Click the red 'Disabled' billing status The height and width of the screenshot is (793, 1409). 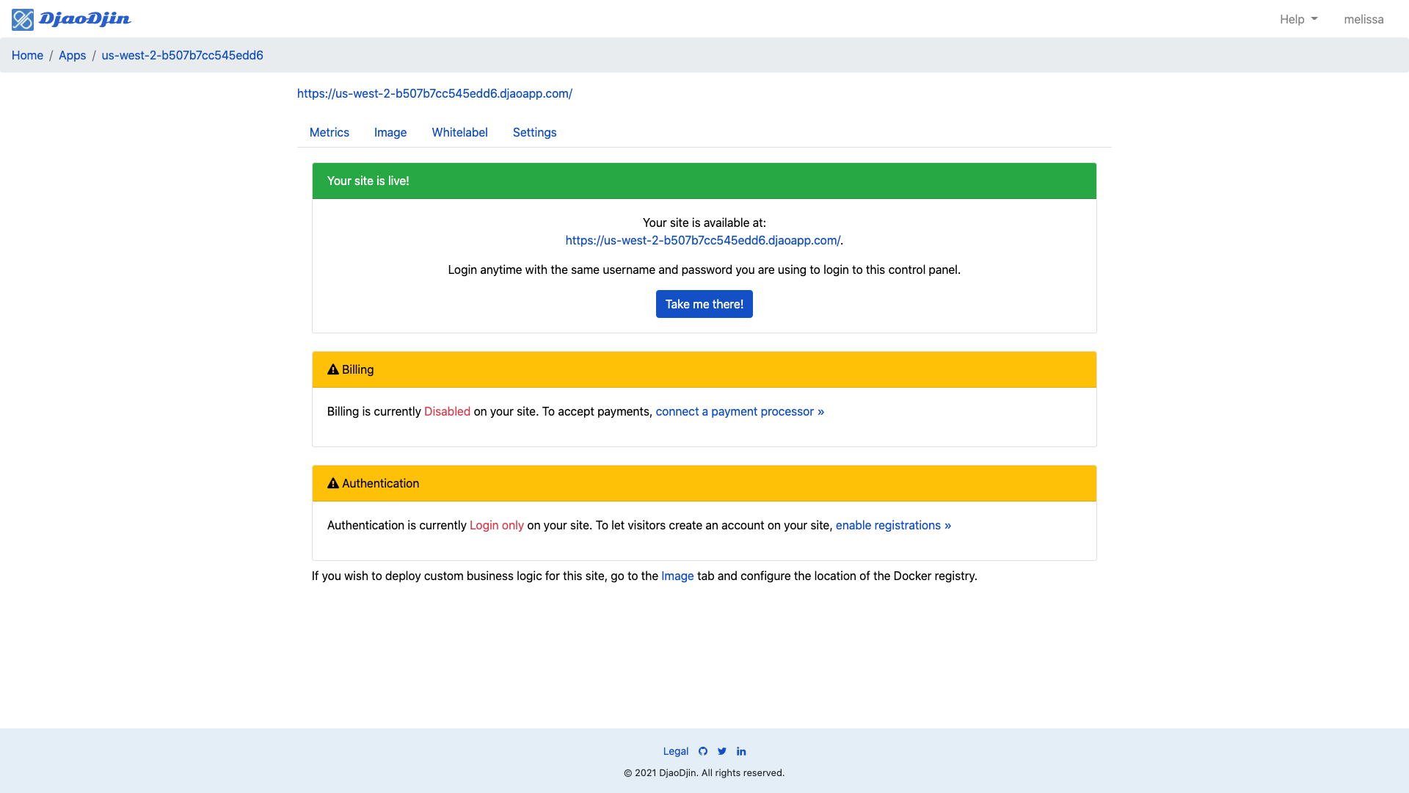447,411
